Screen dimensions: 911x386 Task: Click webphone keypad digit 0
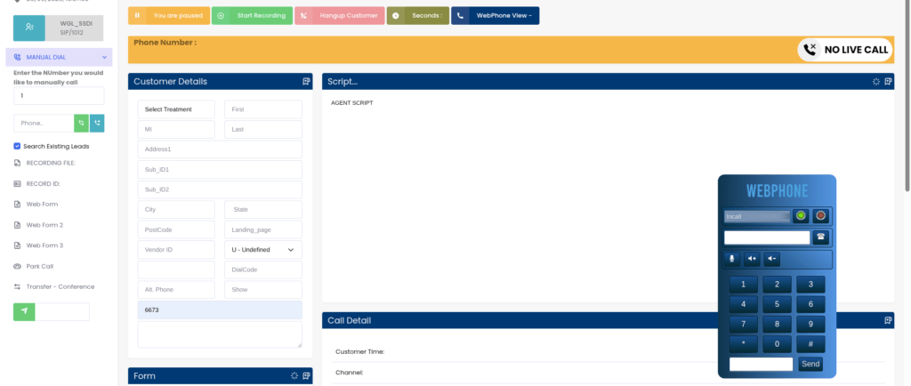tap(777, 343)
